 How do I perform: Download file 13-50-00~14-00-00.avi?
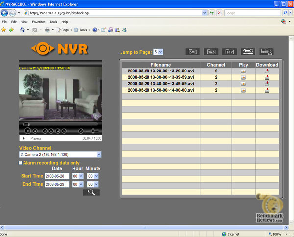[267, 90]
